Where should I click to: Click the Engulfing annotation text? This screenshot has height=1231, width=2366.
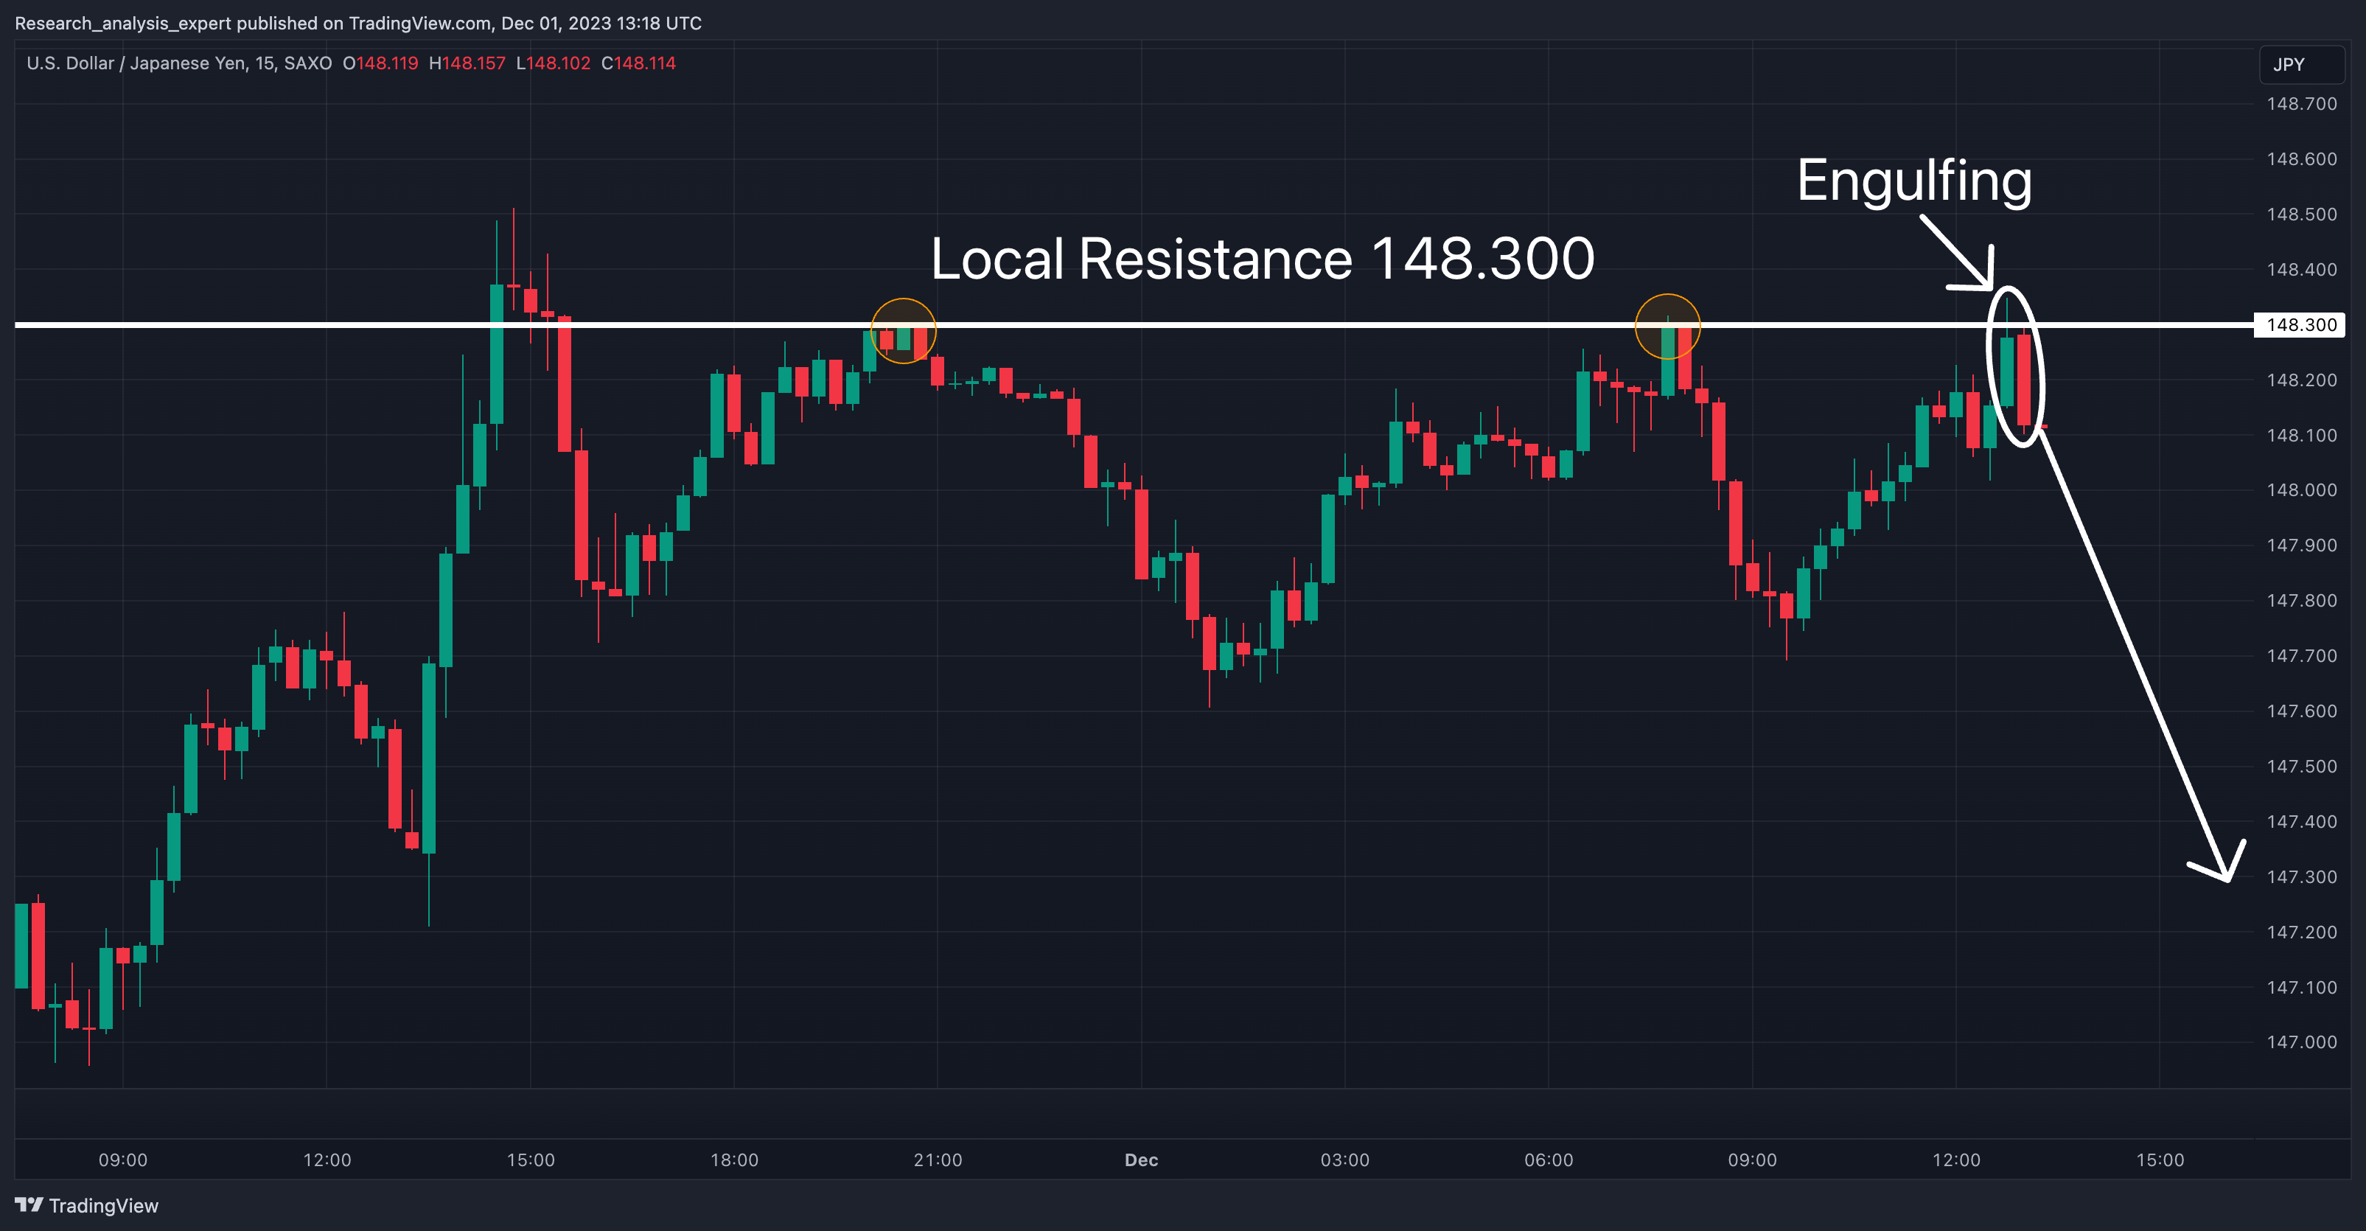(1914, 181)
